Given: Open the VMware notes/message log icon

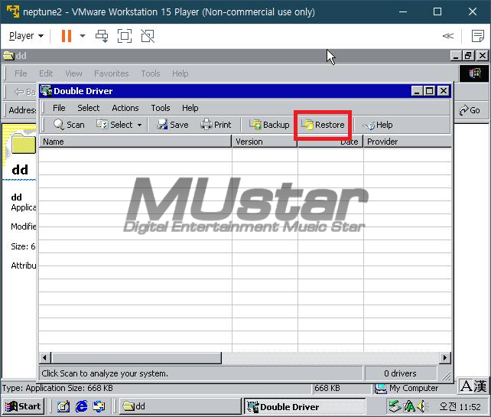Looking at the screenshot, I should click(478, 36).
